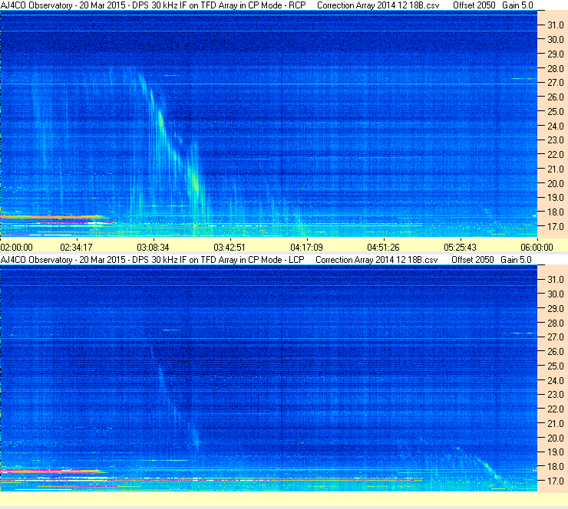Screen dimensions: 568x509
Task: Click the 04:17:09 time tick label
Action: coord(306,248)
